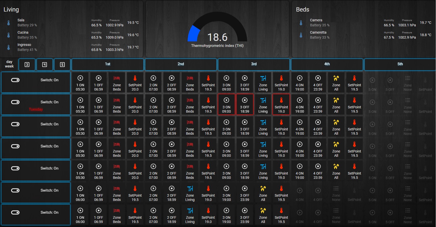Click the Cucina temperature 19.6 °C

(133, 35)
